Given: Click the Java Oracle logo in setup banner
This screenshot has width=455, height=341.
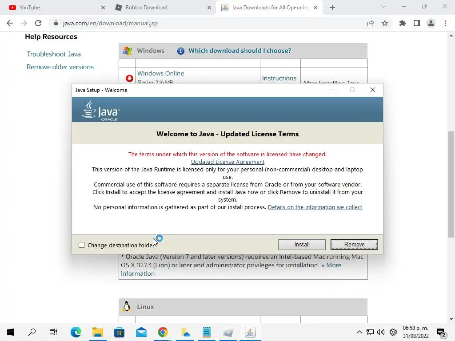Looking at the screenshot, I should pos(101,110).
